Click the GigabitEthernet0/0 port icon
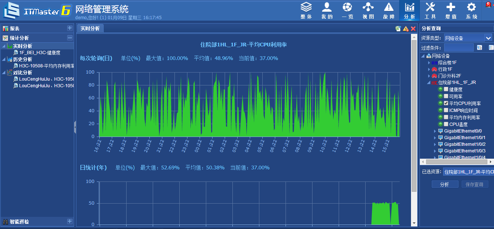The height and width of the screenshot is (229, 494). [x=441, y=131]
